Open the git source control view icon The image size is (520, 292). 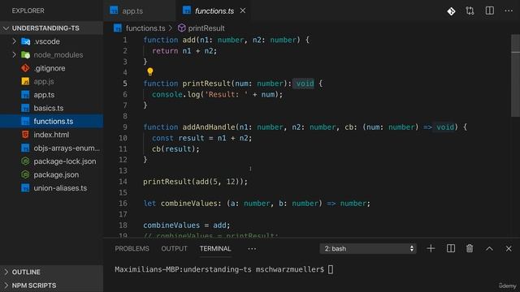coord(451,11)
